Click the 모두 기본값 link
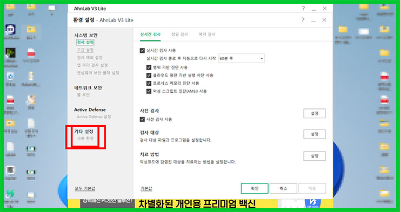 point(85,189)
